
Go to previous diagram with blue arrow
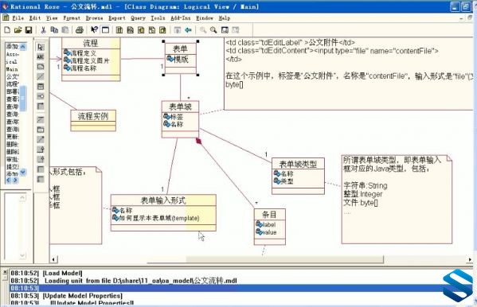pyautogui.click(x=188, y=29)
